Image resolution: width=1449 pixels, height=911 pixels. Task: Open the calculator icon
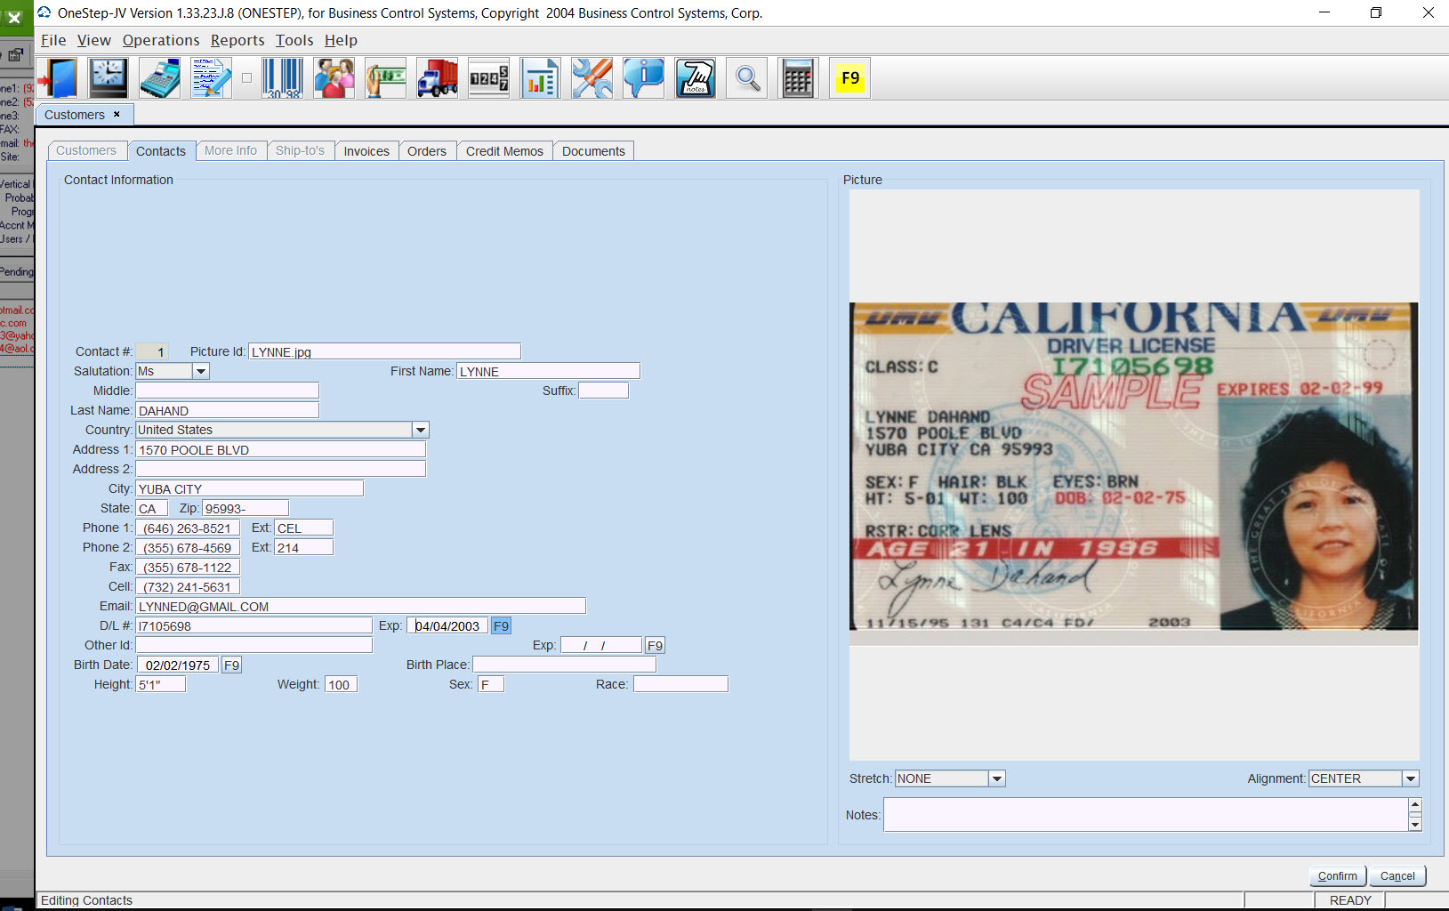pyautogui.click(x=798, y=78)
